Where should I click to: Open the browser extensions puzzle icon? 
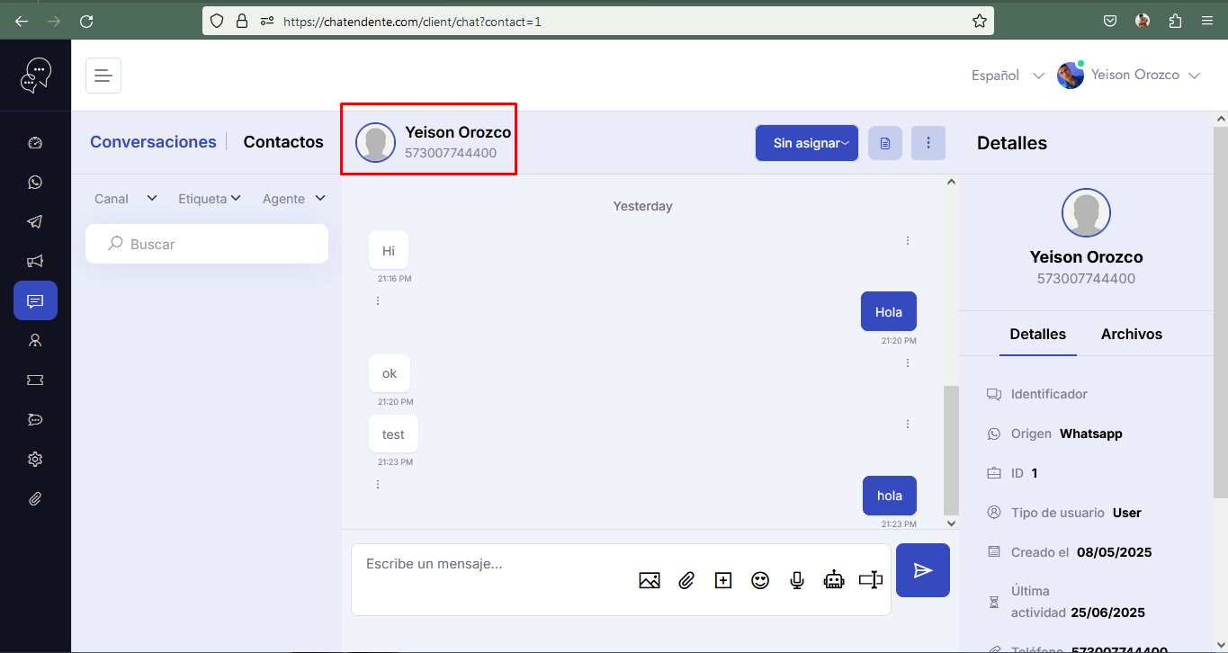pyautogui.click(x=1175, y=21)
